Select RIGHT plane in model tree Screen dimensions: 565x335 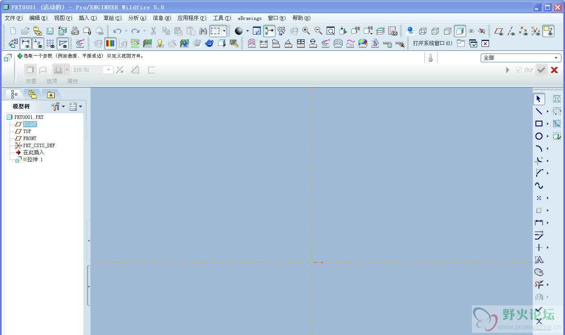tap(30, 124)
